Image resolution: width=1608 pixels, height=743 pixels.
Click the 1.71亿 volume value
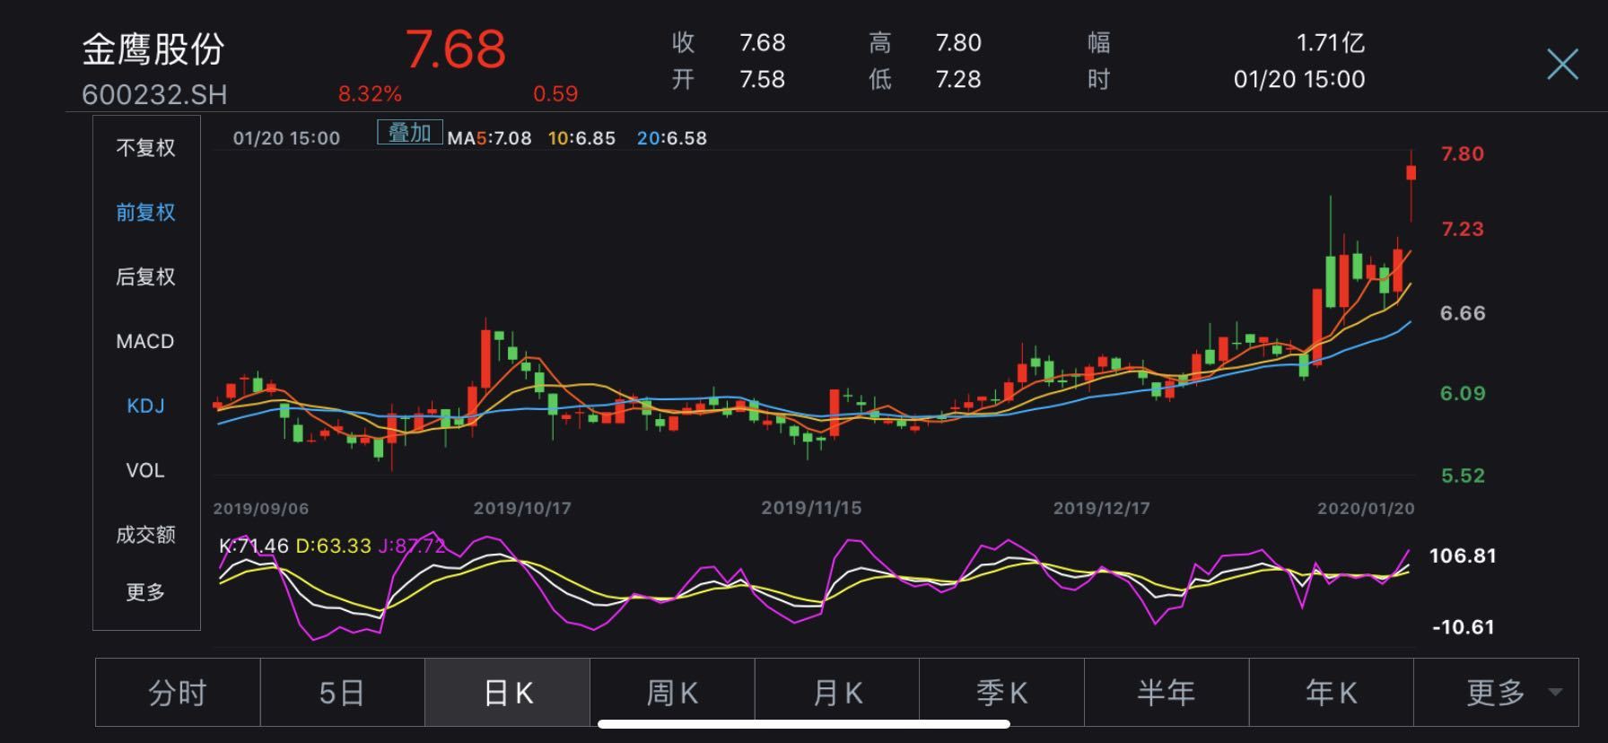click(1330, 43)
